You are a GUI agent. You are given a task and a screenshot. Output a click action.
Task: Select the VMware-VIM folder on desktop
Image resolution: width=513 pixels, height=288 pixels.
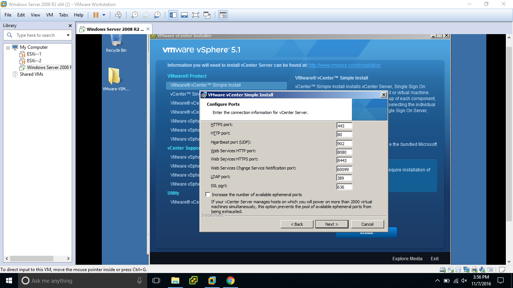tap(116, 79)
